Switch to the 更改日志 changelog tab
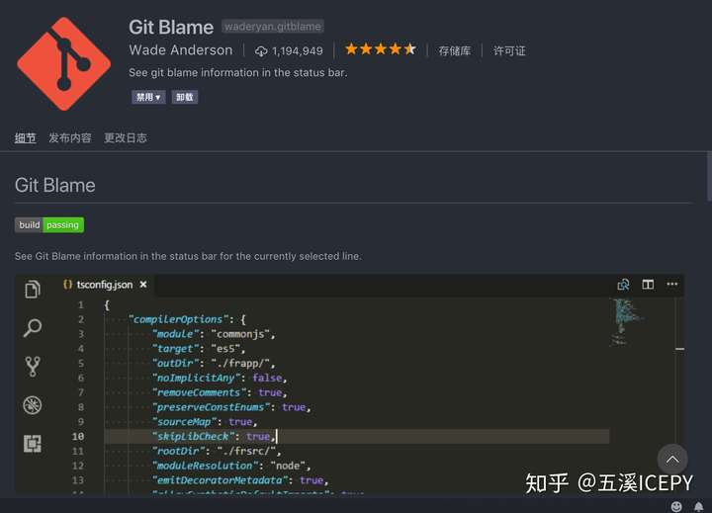The width and height of the screenshot is (712, 513). click(x=126, y=137)
